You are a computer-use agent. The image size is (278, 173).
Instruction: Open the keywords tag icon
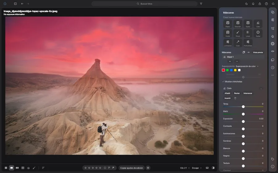pos(273,159)
